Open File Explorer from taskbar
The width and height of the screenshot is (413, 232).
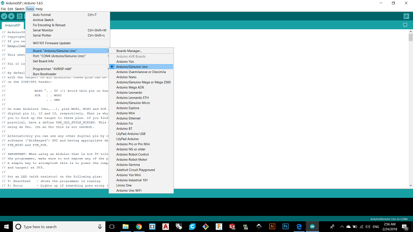point(126,227)
